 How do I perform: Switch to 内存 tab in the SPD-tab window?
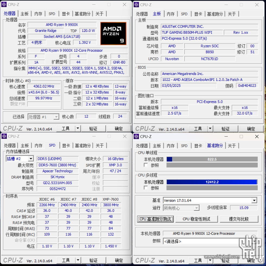[39, 146]
